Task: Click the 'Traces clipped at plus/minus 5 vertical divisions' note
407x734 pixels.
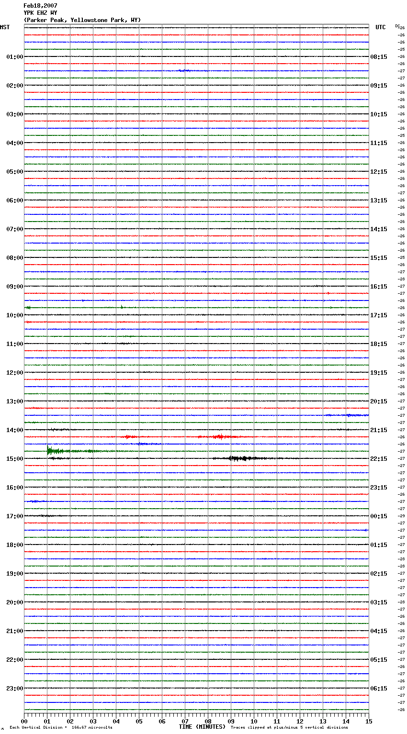Action: coord(289,728)
